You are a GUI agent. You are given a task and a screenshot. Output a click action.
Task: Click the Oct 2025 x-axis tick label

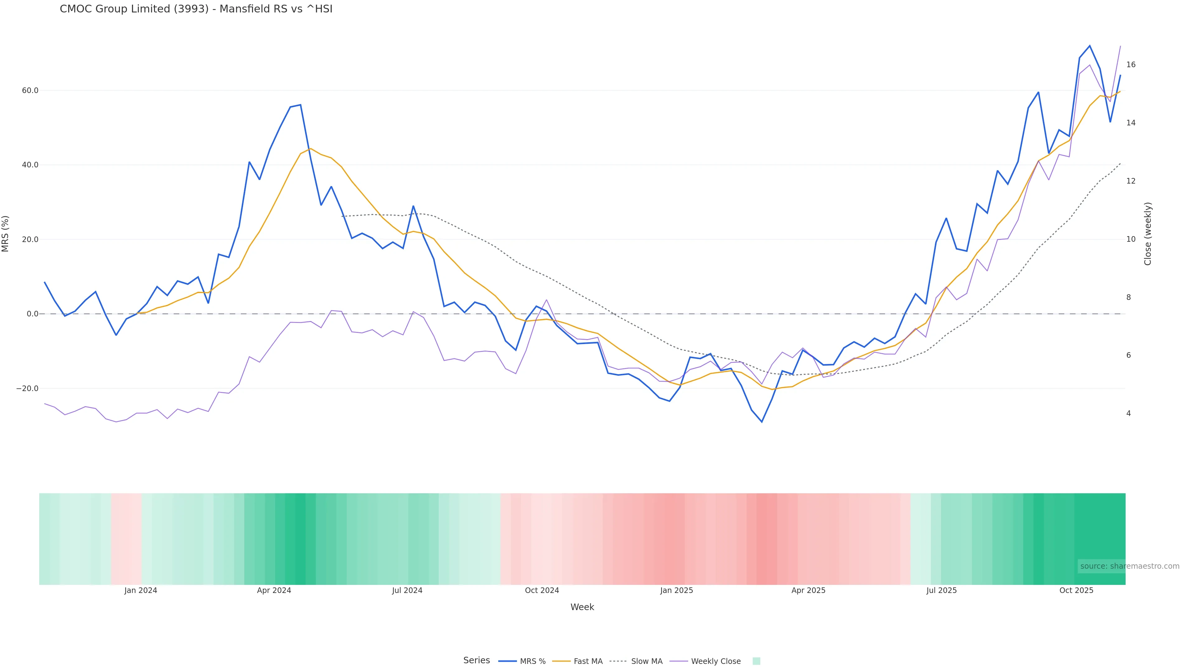coord(1076,590)
